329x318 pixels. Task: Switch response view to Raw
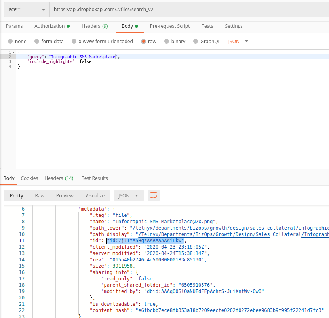40,195
